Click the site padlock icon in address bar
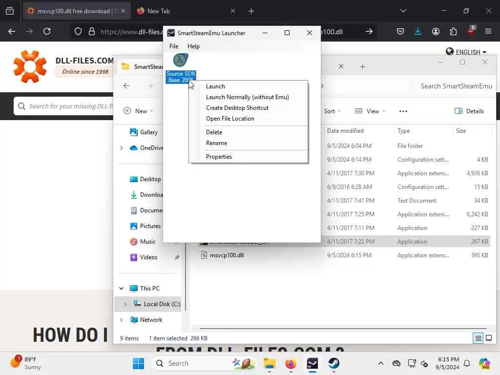 [92, 32]
